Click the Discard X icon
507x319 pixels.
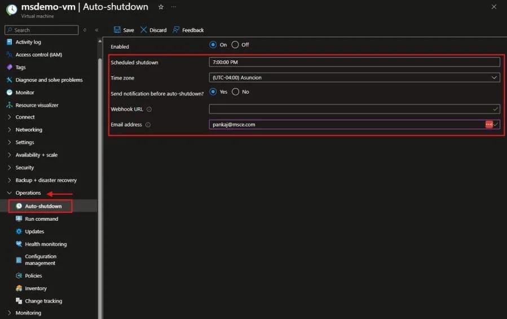[144, 30]
